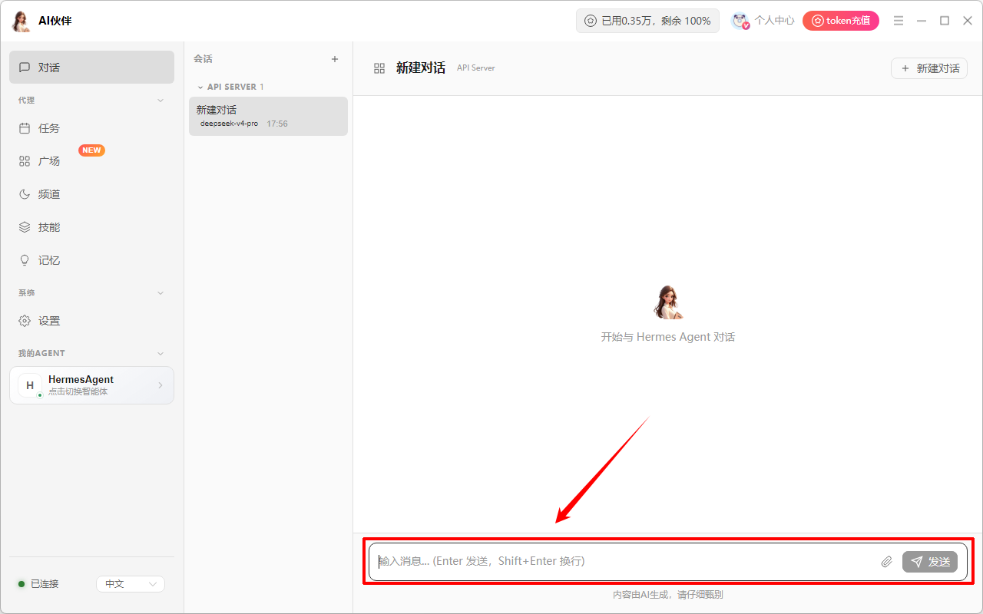Click the 会话 sessions panel heading

pos(203,59)
